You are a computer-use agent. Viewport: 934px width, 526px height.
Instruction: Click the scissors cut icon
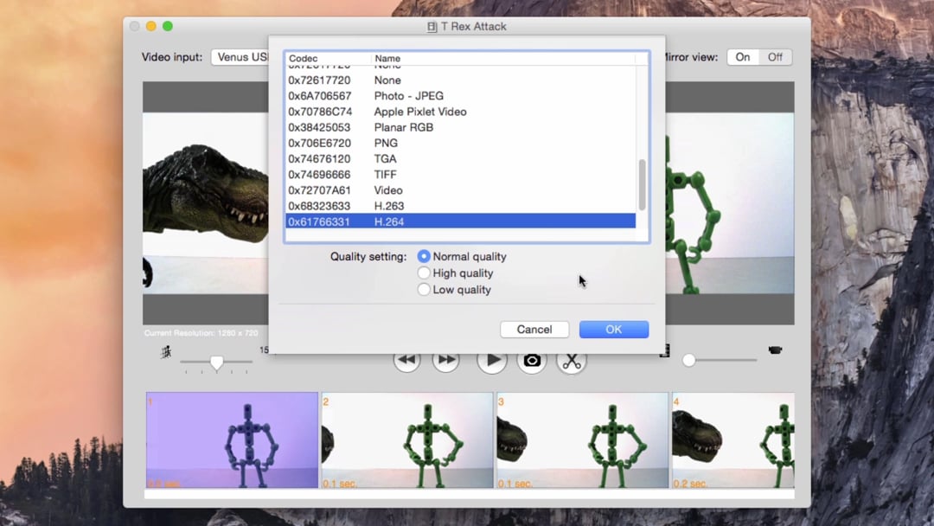click(x=572, y=361)
